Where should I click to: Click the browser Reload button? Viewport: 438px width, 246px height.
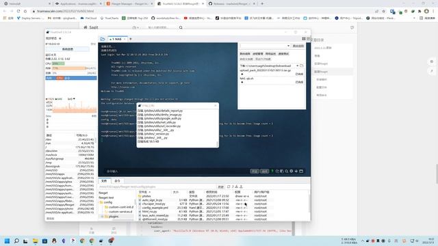coord(18,11)
